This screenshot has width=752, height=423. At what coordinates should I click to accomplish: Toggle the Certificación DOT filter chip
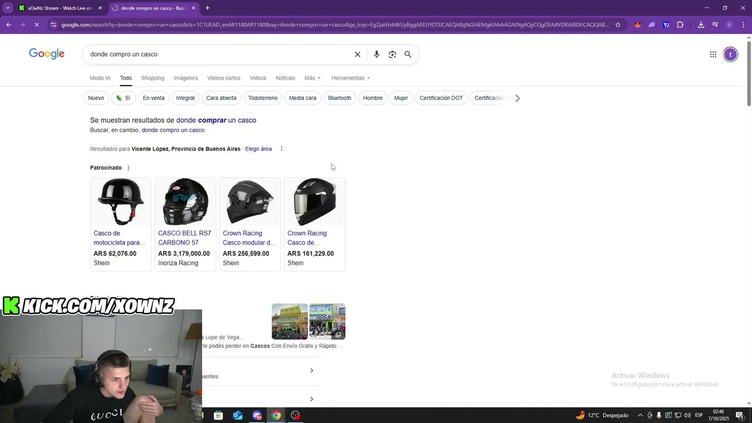[441, 98]
